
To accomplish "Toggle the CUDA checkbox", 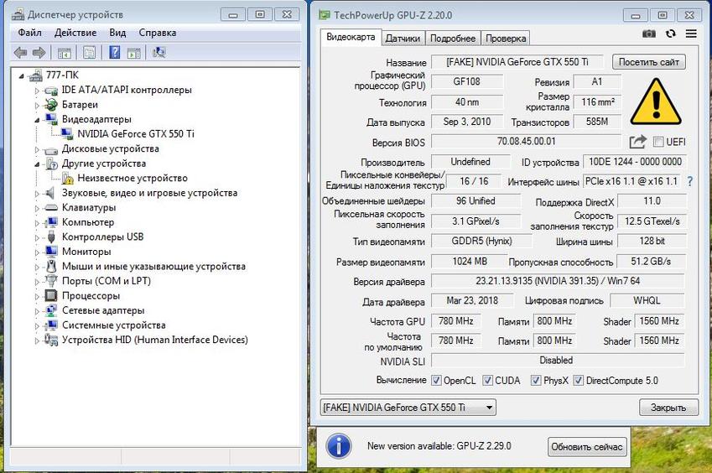I will click(x=488, y=381).
